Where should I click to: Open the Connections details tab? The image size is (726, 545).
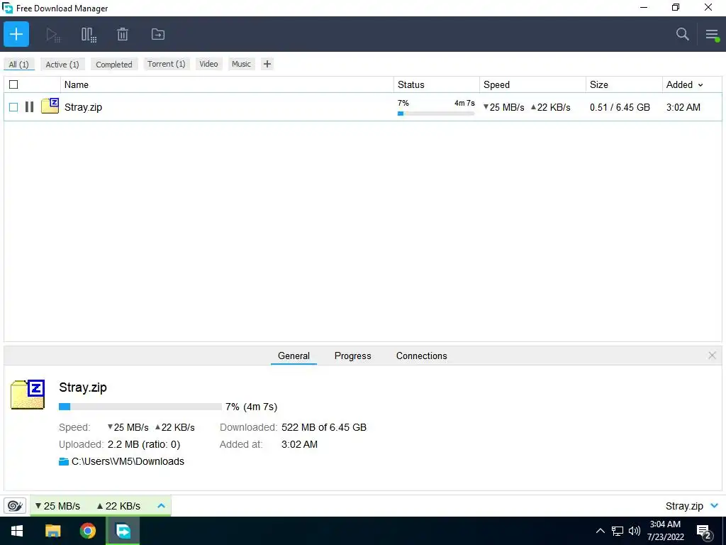pos(421,356)
